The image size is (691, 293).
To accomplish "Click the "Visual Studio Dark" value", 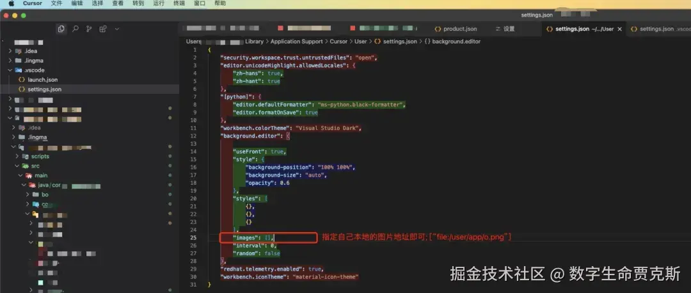I will coord(327,128).
